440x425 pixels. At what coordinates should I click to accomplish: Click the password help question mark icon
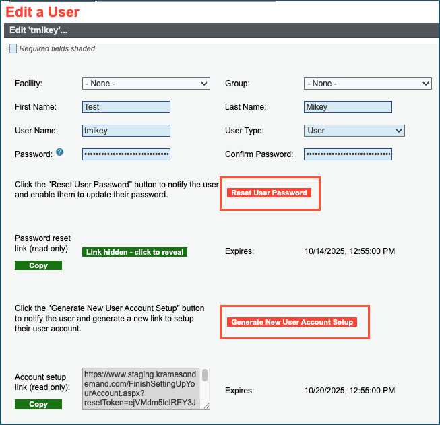tap(60, 153)
